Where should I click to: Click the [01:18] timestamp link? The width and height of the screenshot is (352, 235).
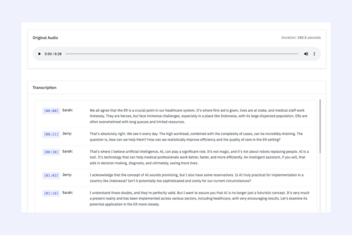50,193
